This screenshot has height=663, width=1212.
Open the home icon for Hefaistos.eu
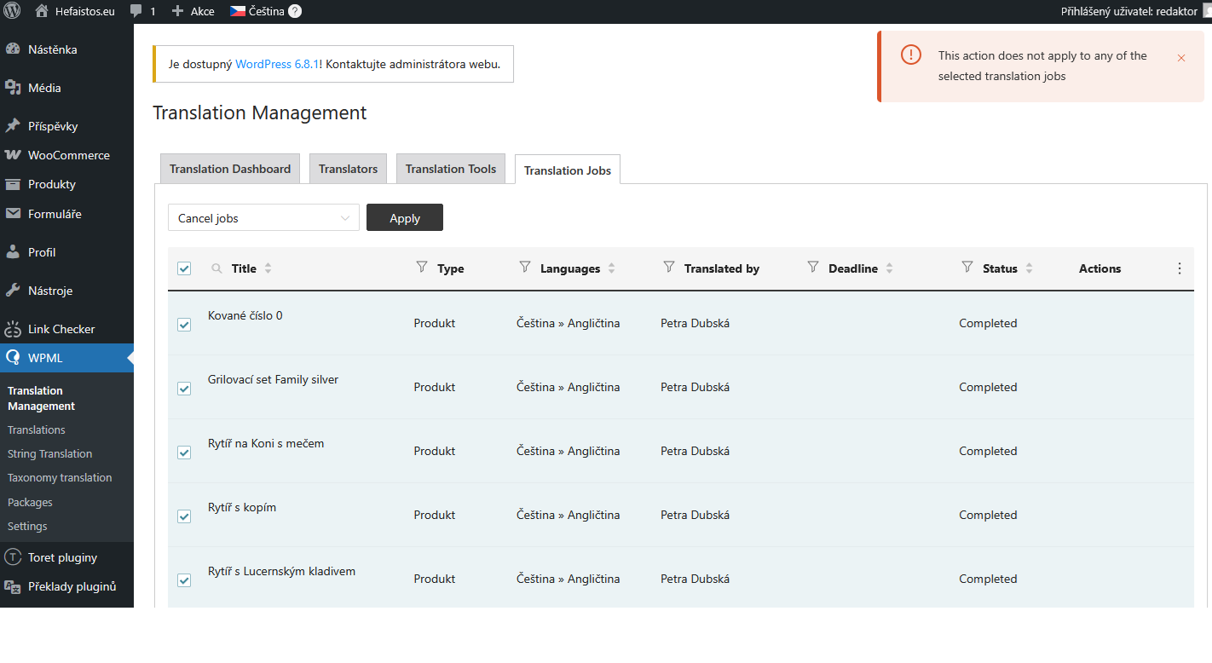click(42, 11)
